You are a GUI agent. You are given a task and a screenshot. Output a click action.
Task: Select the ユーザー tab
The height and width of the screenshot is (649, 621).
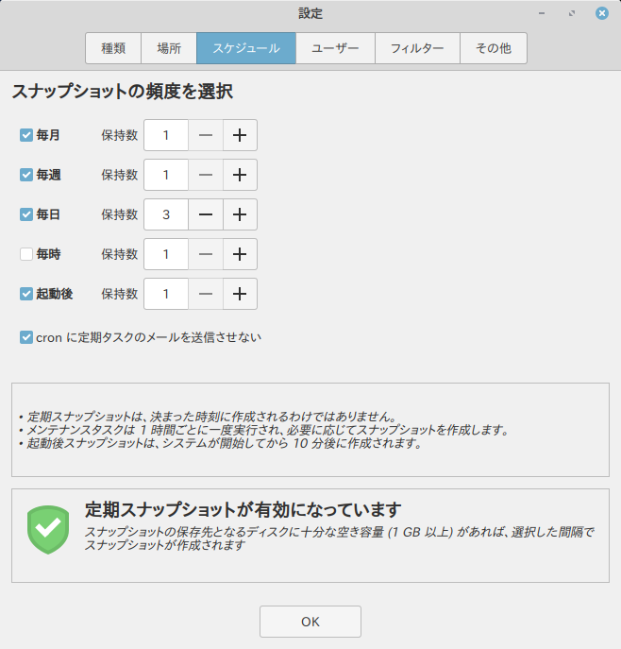click(x=335, y=48)
